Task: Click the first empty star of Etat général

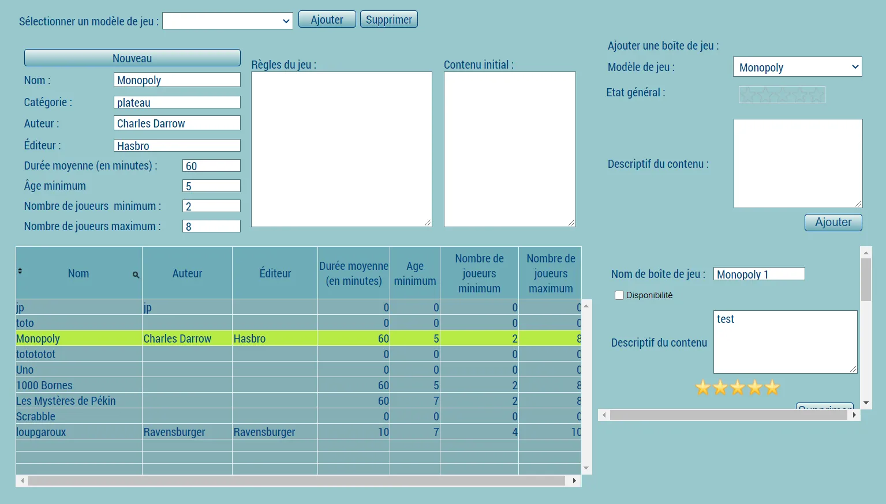Action: [x=747, y=95]
